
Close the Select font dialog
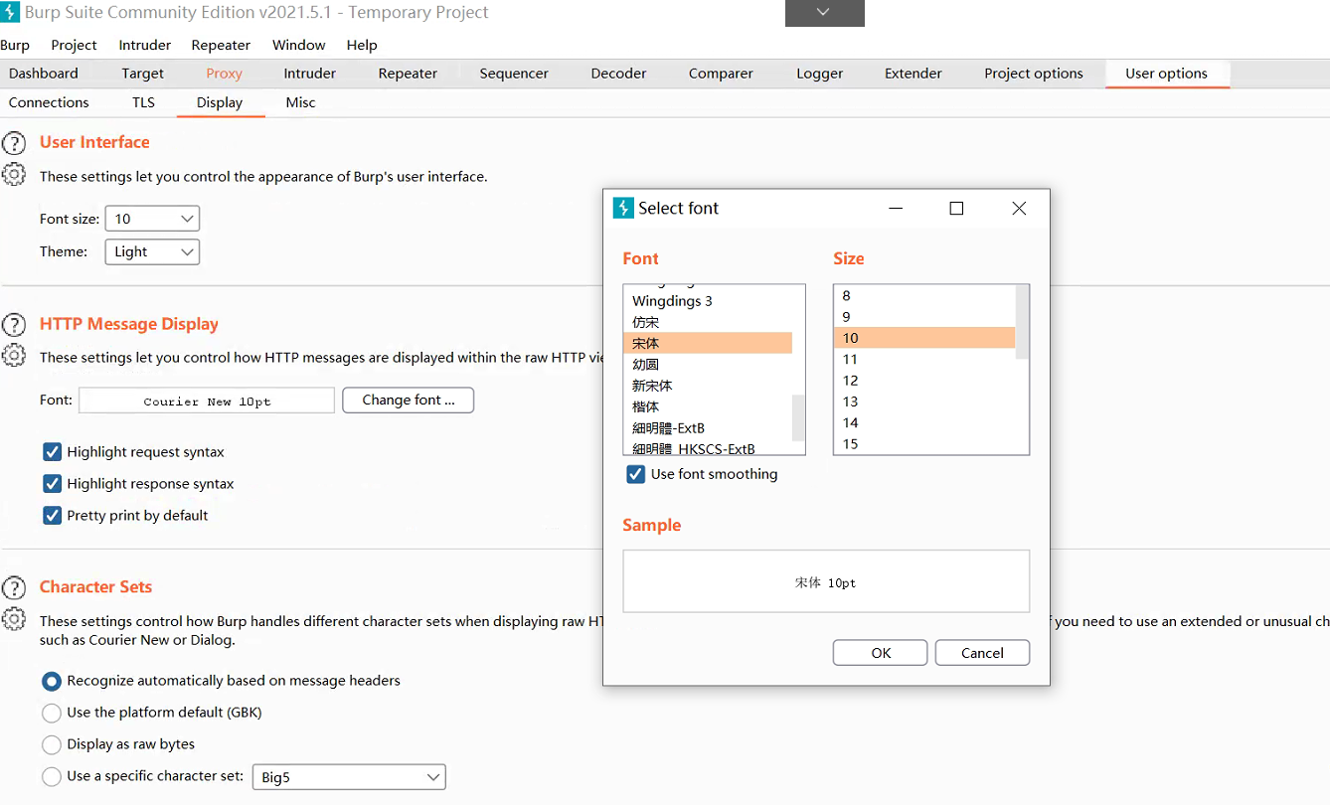pos(1019,208)
